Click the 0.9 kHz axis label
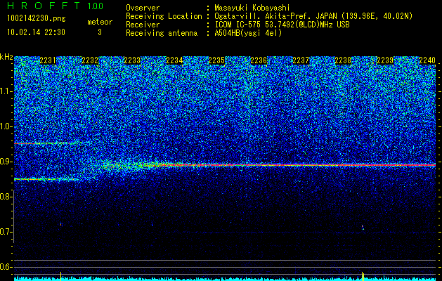 click(6, 162)
